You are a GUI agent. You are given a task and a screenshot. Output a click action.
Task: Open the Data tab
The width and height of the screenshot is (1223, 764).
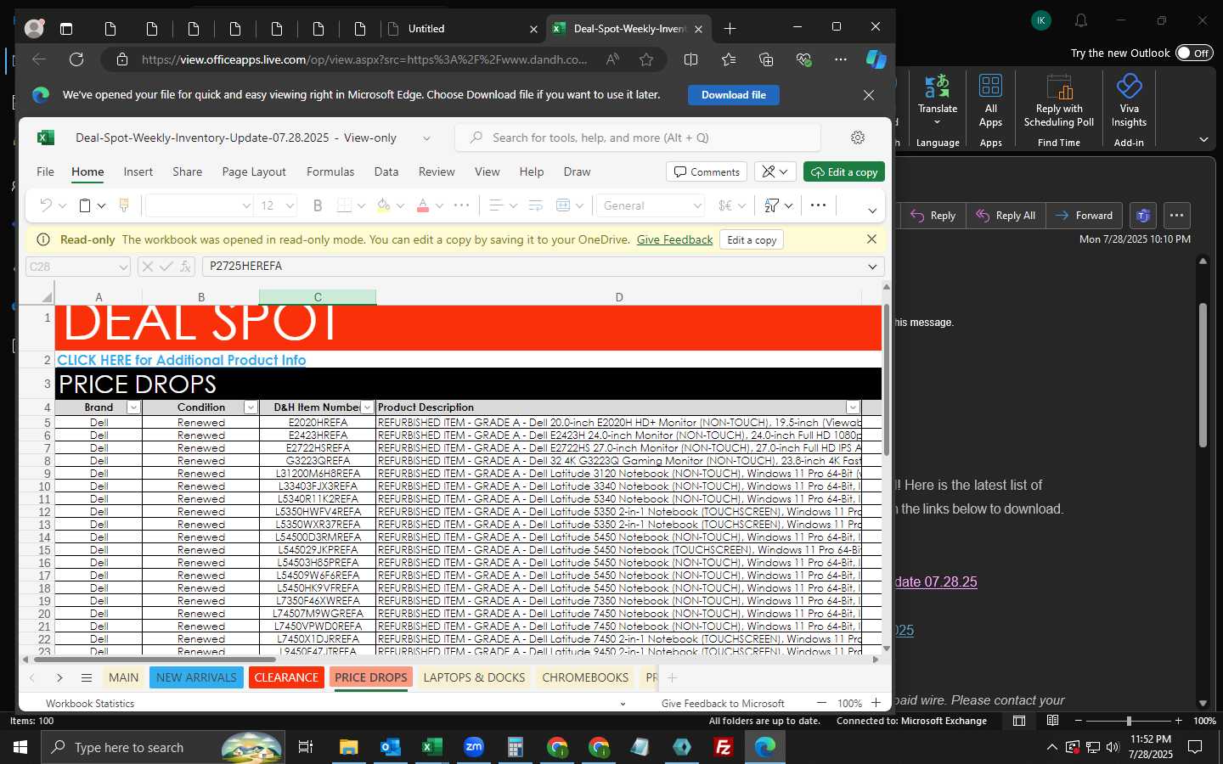pos(386,171)
